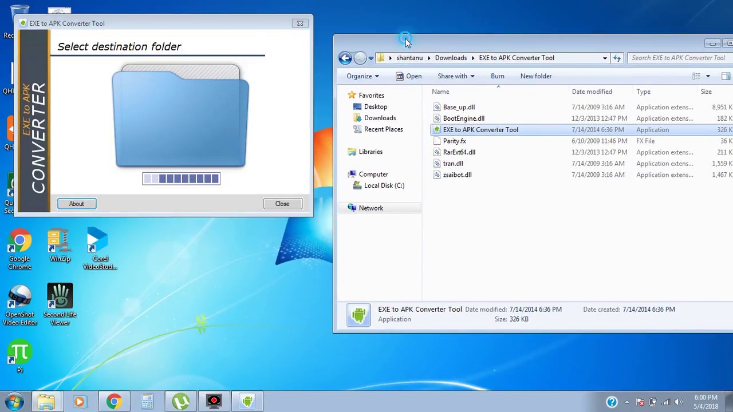
Task: Switch to the Android converter taskbar icon
Action: tap(247, 402)
